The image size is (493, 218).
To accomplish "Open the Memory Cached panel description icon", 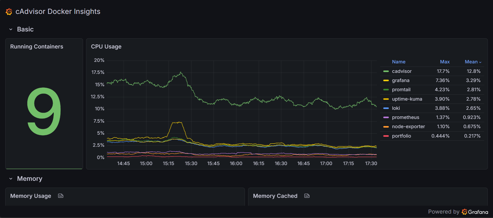I will pyautogui.click(x=307, y=196).
